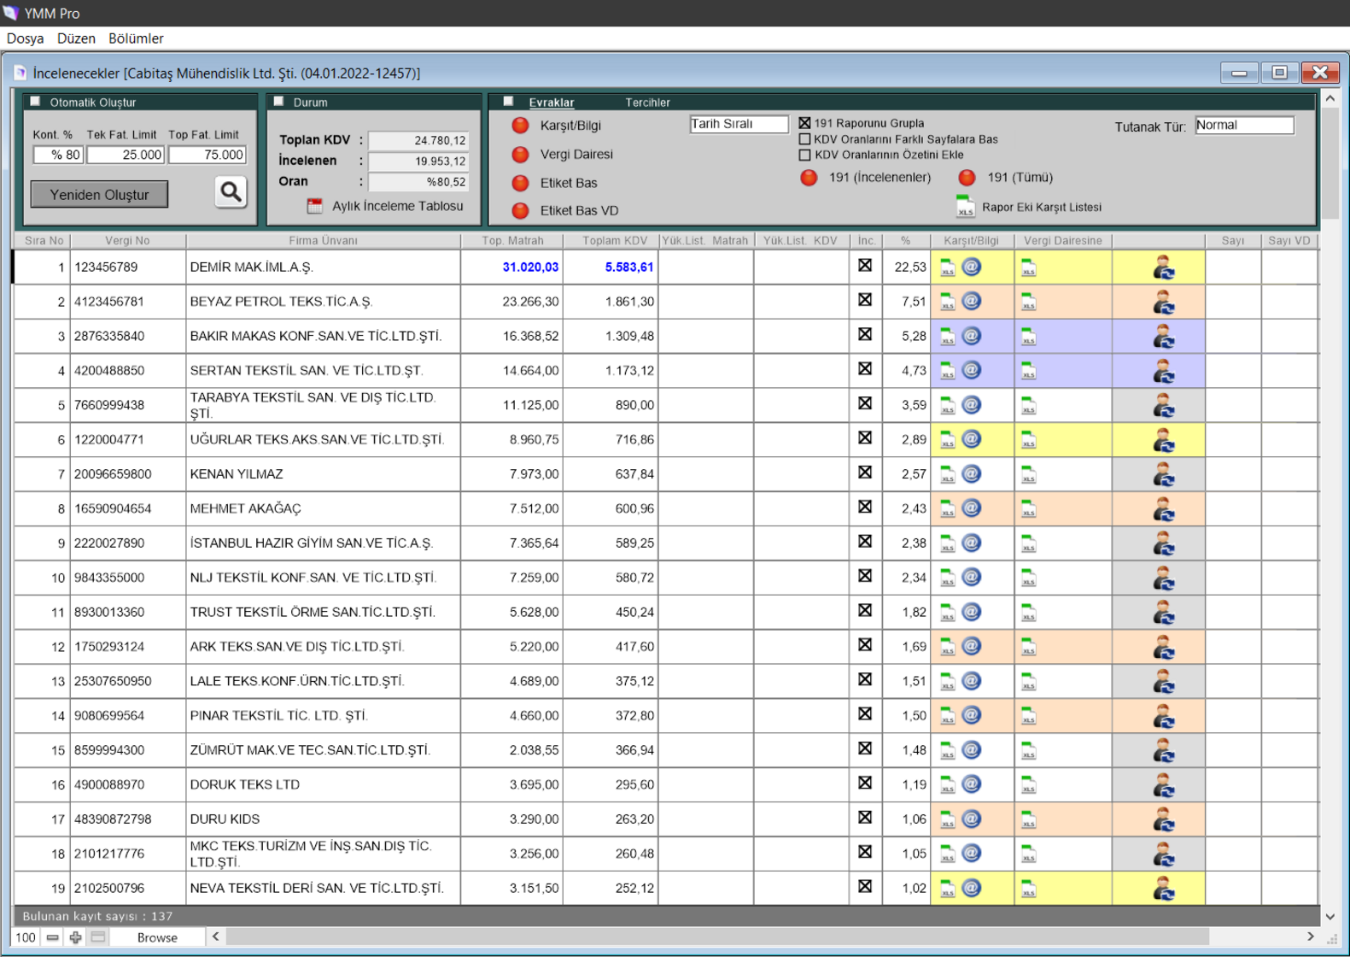The height and width of the screenshot is (957, 1350).
Task: Click red Etiket Bas button
Action: (520, 183)
